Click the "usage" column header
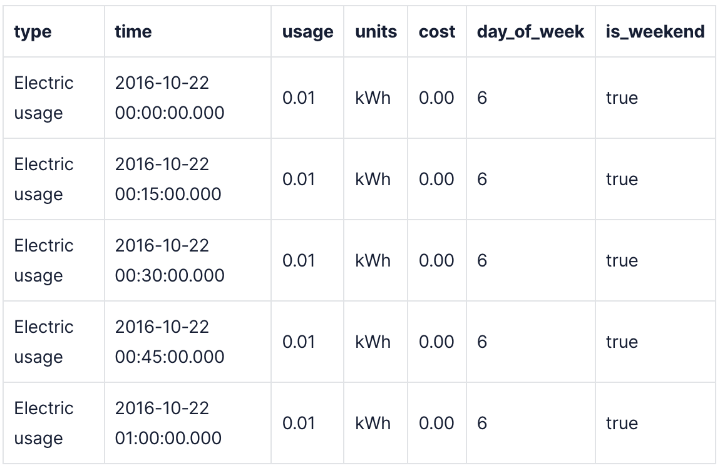720x468 pixels. tap(307, 32)
